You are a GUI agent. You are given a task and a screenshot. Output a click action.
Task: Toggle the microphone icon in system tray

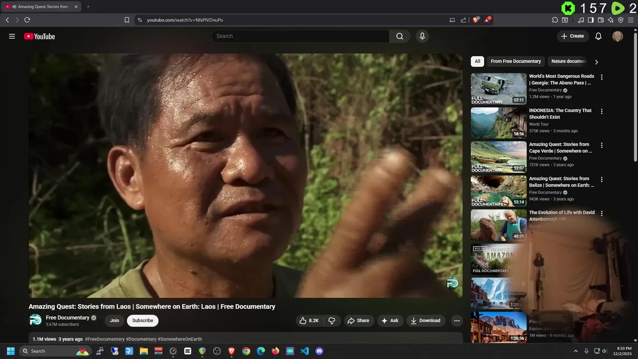coord(587,351)
